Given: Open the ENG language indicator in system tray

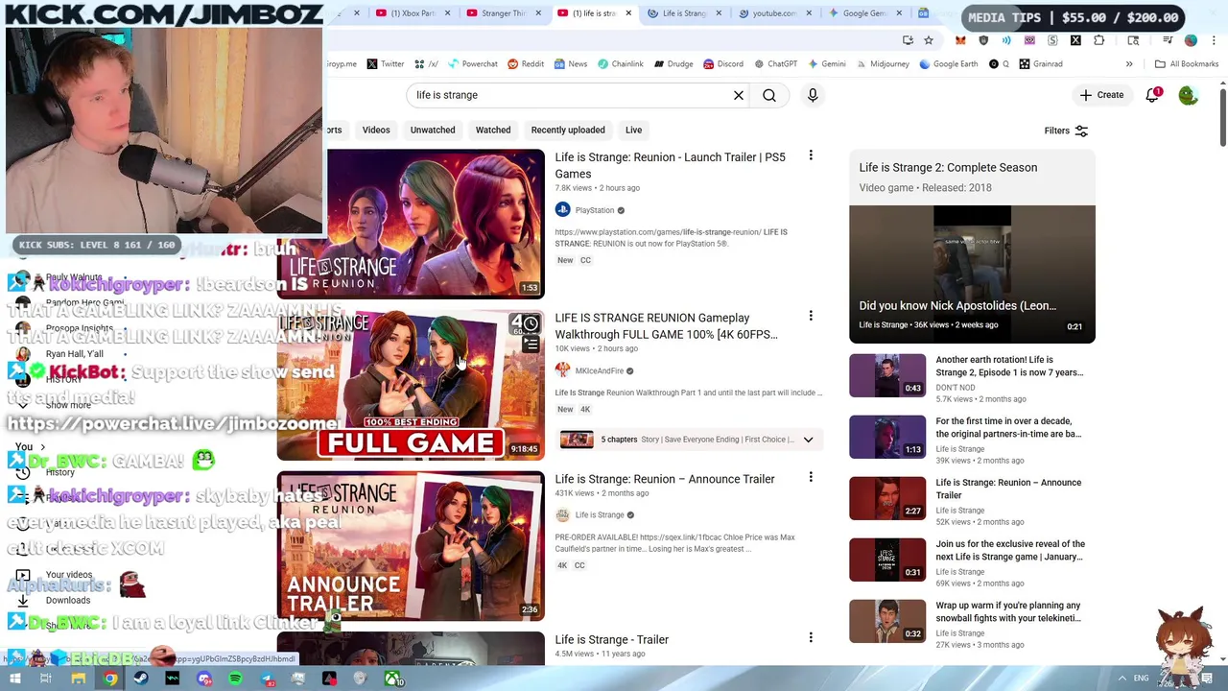Looking at the screenshot, I should coord(1141,679).
